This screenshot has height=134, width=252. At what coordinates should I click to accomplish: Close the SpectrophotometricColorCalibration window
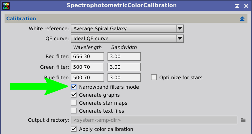point(246,6)
